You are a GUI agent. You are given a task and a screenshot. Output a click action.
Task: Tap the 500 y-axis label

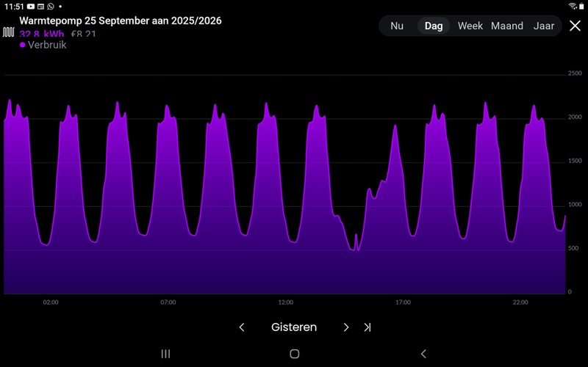click(x=573, y=248)
